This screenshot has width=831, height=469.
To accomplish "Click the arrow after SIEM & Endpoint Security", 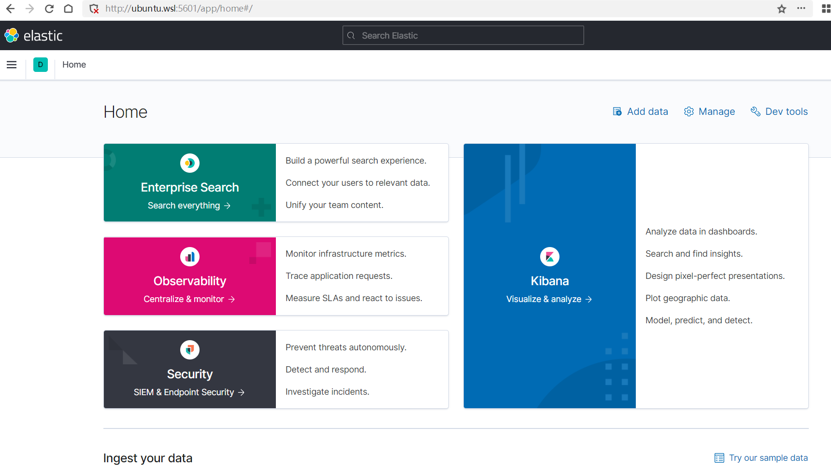I will [x=241, y=392].
